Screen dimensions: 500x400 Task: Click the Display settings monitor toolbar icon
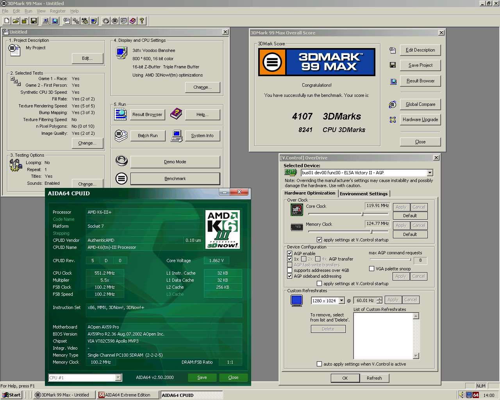coord(94,21)
